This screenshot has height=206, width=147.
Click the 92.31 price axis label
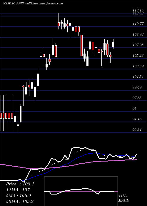137,130
